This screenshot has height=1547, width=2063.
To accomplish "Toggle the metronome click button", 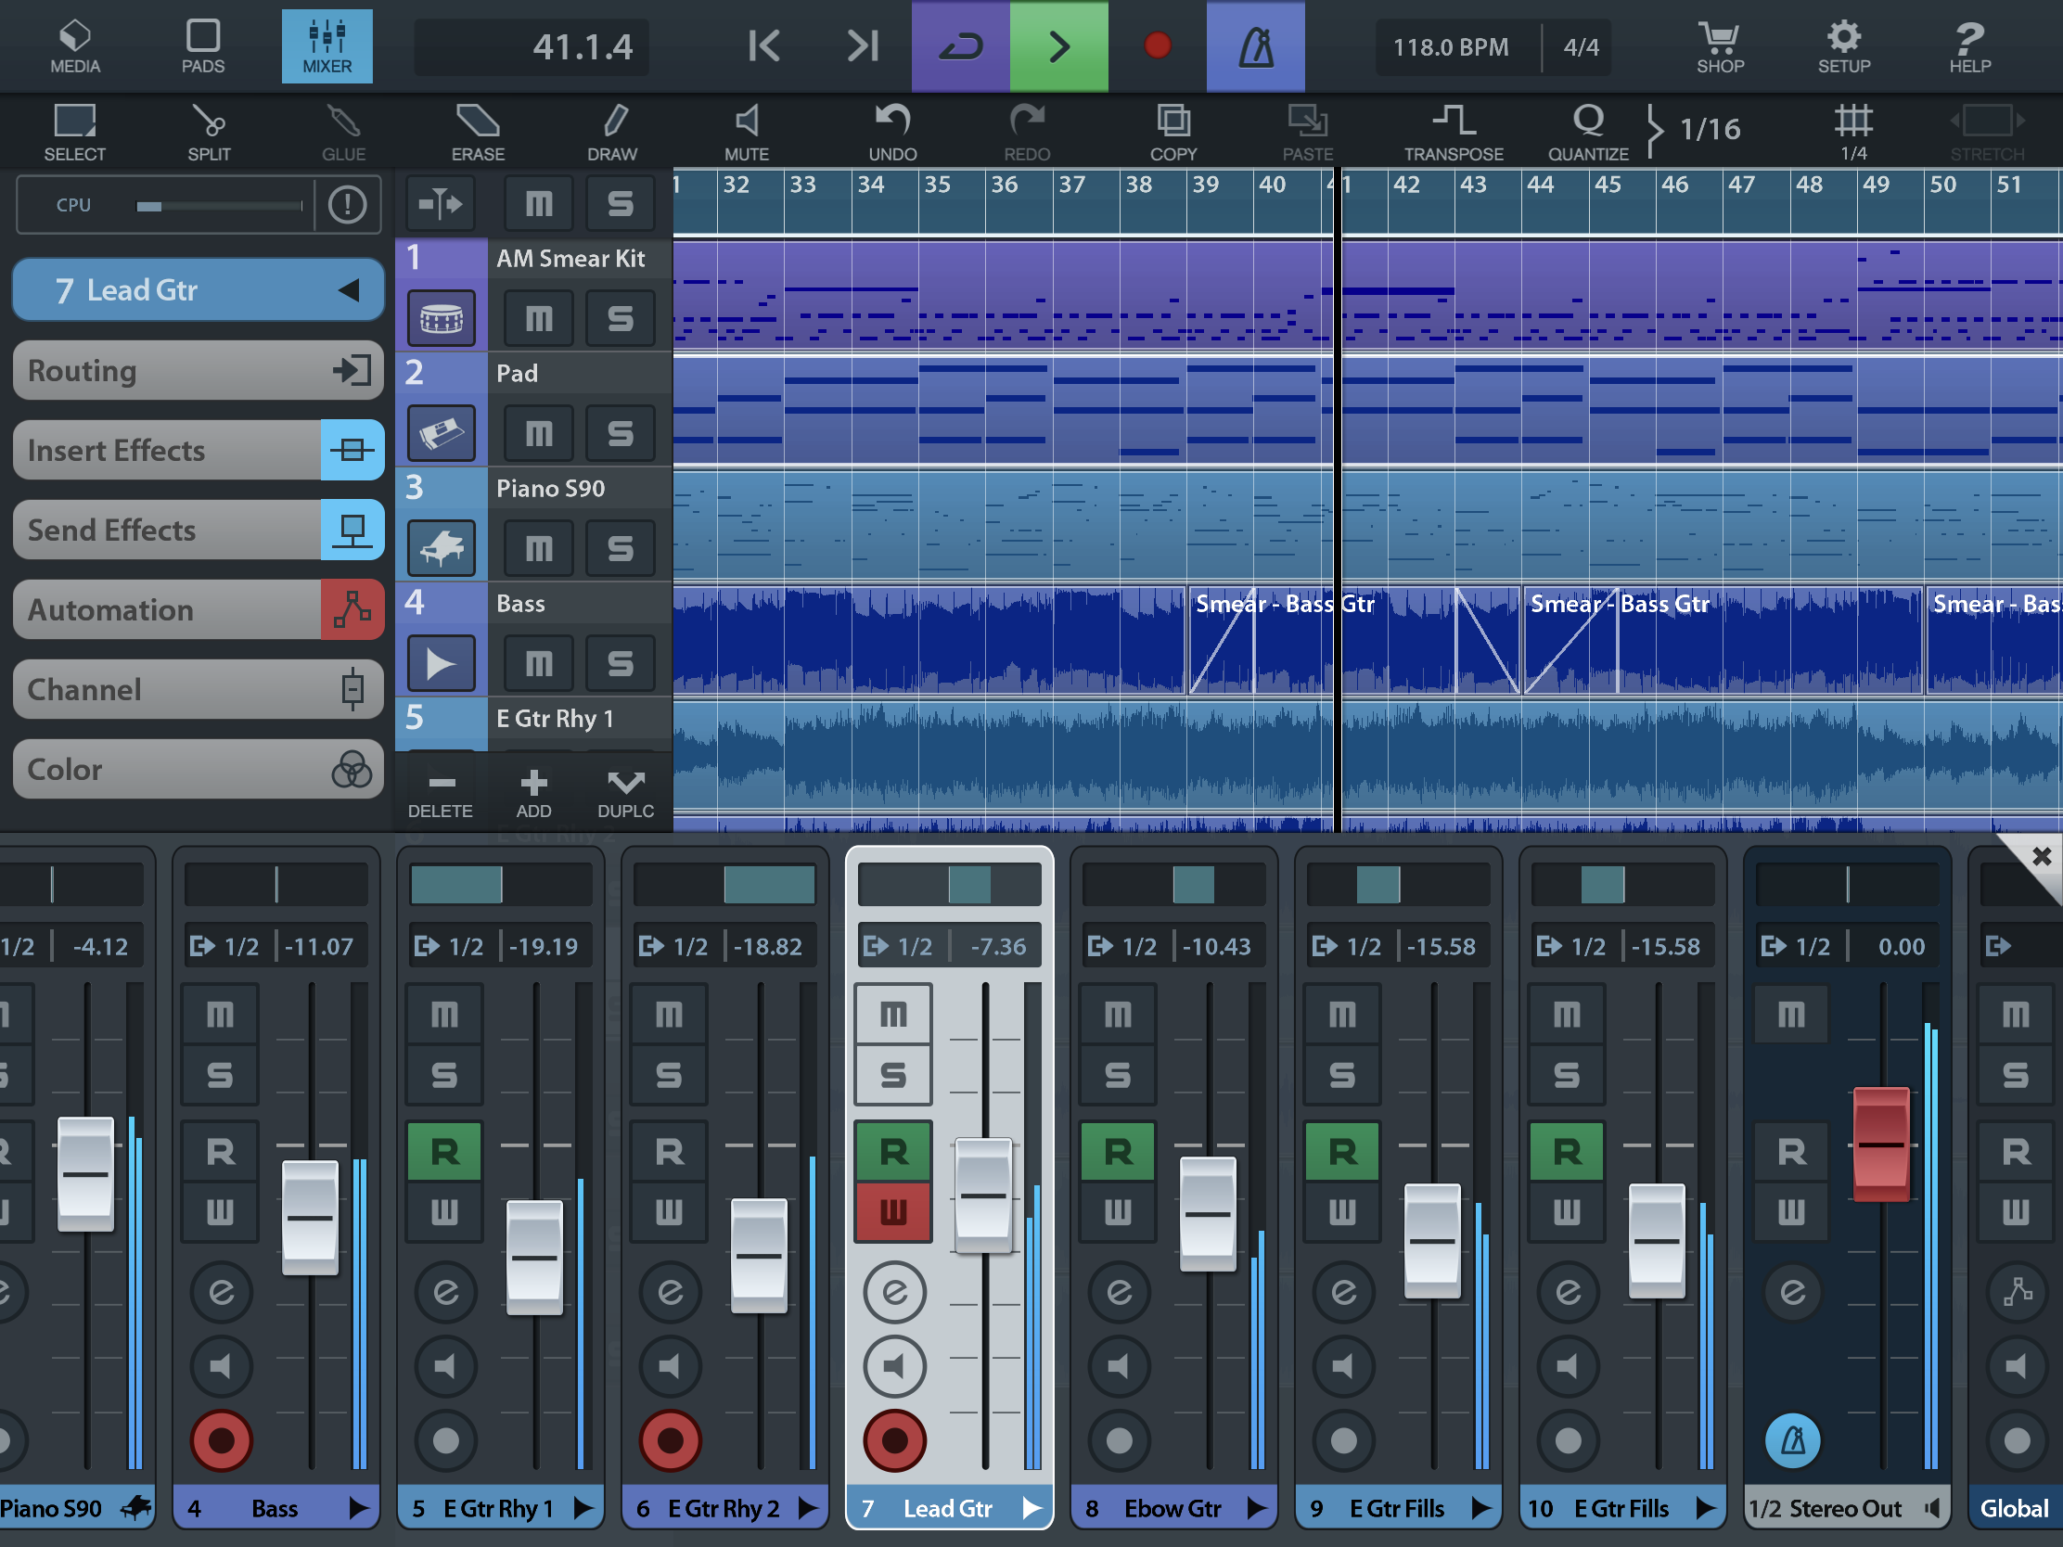I will [1254, 46].
